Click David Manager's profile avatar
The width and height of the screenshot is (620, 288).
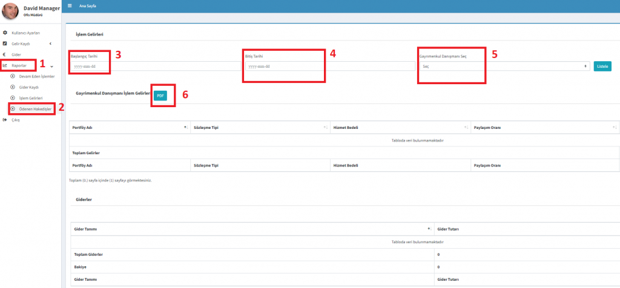point(10,10)
